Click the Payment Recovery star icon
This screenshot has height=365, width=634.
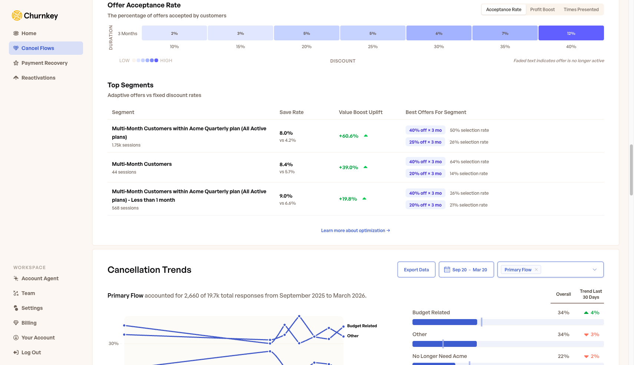click(16, 63)
